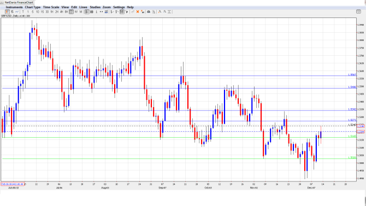Select the NetDania FinanceChart tab

17,2
